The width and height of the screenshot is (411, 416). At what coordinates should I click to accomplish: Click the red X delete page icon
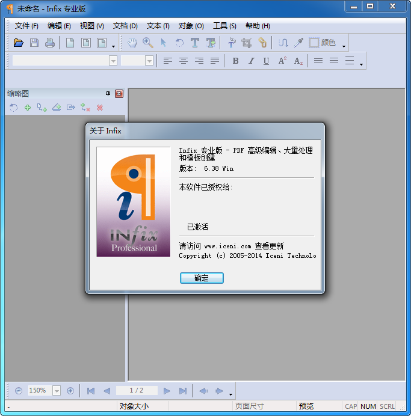tap(100, 108)
